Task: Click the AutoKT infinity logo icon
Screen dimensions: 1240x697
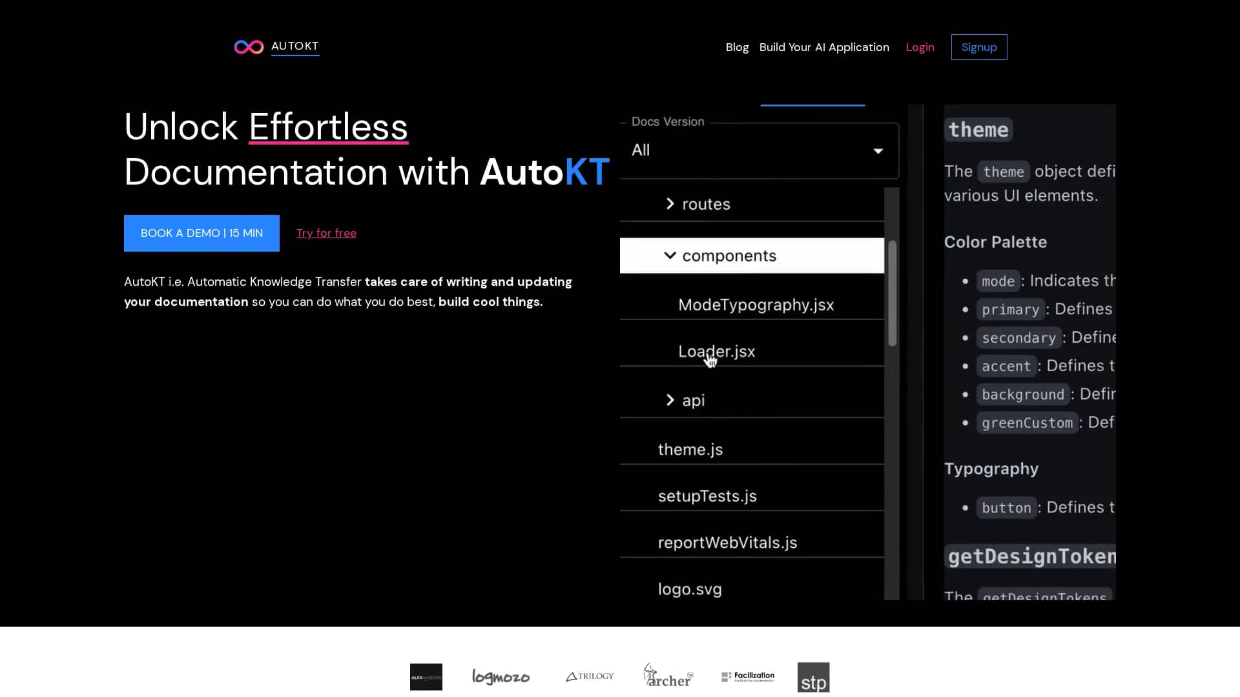Action: pyautogui.click(x=249, y=47)
